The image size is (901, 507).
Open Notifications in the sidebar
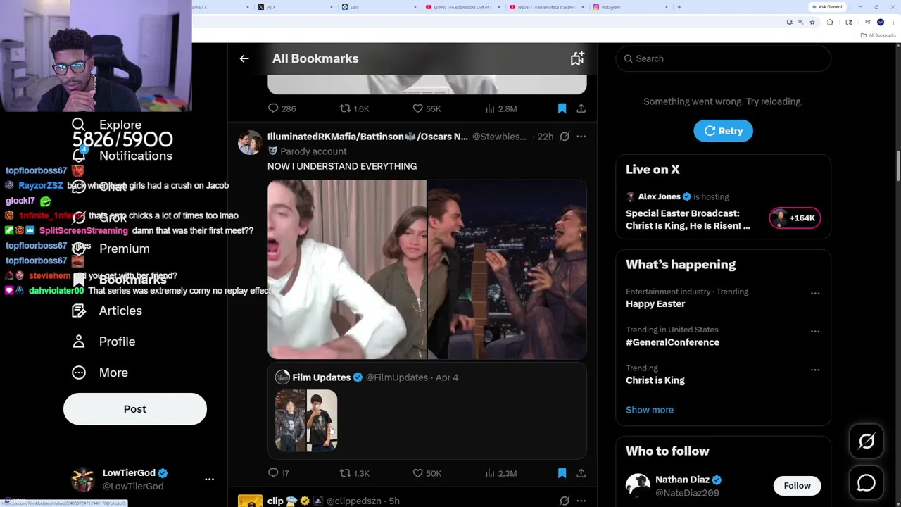pos(122,156)
